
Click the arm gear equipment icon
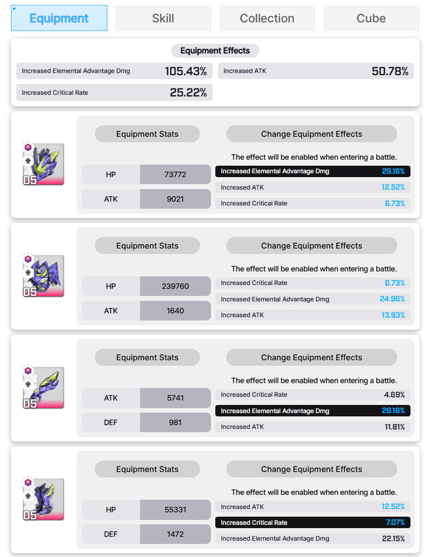44,387
